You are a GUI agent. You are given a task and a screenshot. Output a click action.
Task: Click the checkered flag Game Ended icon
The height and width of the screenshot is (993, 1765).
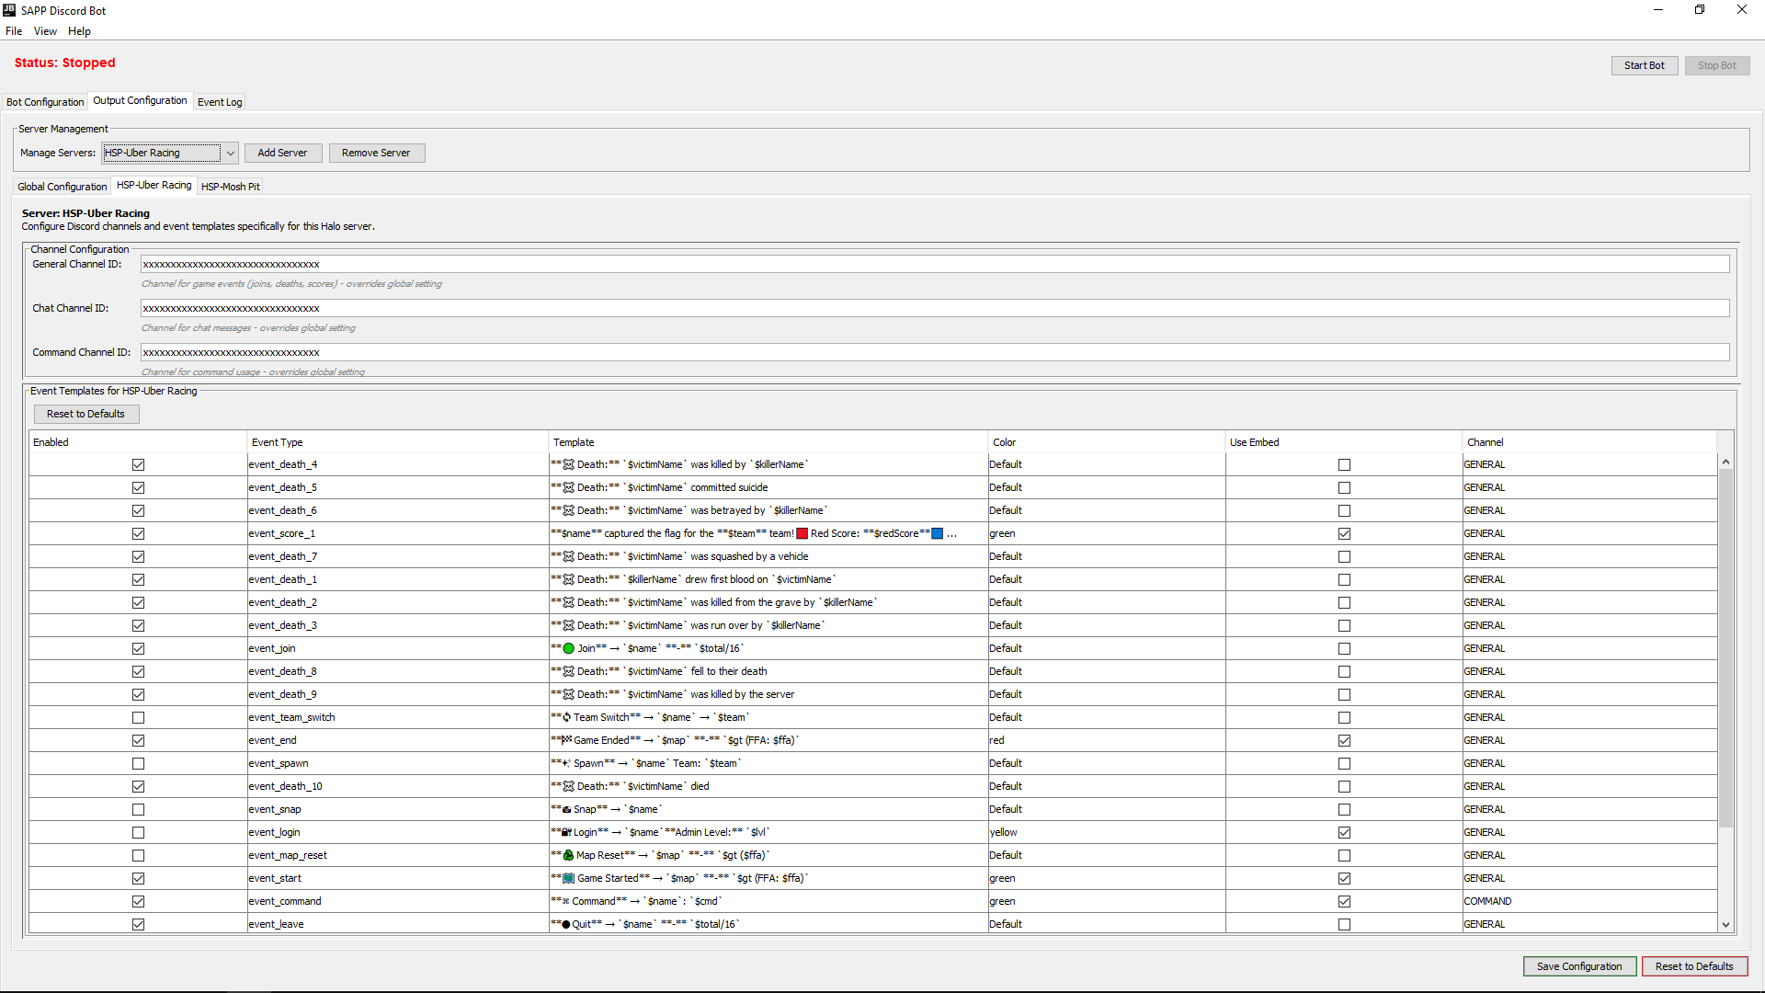point(567,740)
